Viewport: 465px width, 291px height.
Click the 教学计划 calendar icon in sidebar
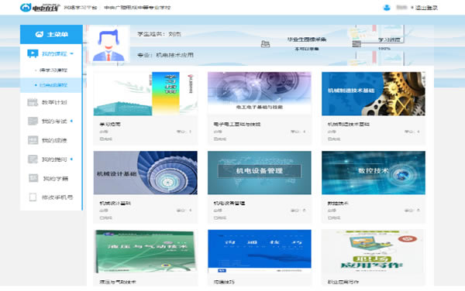(33, 102)
